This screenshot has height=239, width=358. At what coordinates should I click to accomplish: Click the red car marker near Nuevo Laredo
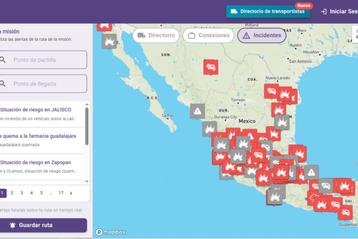pyautogui.click(x=271, y=91)
